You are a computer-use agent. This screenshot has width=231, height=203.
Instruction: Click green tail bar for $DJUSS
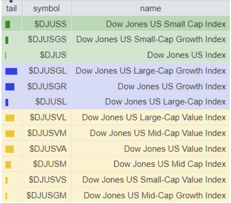(8, 24)
